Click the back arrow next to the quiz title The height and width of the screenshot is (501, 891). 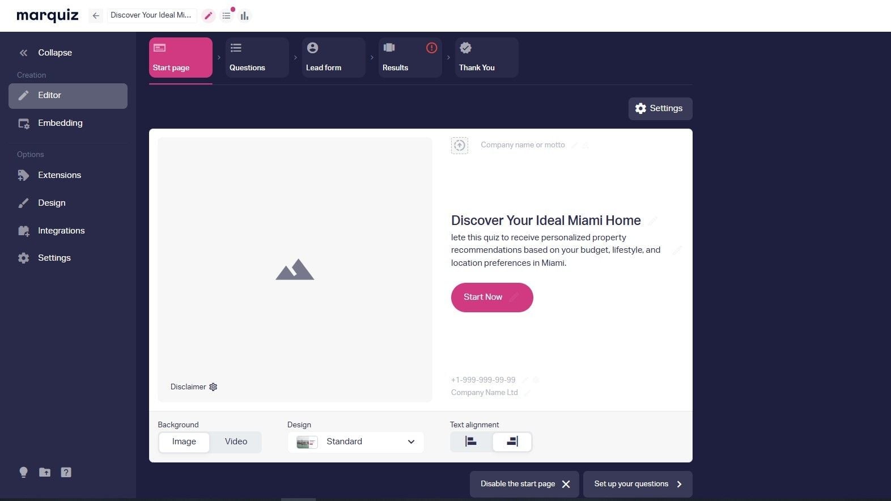pyautogui.click(x=96, y=16)
